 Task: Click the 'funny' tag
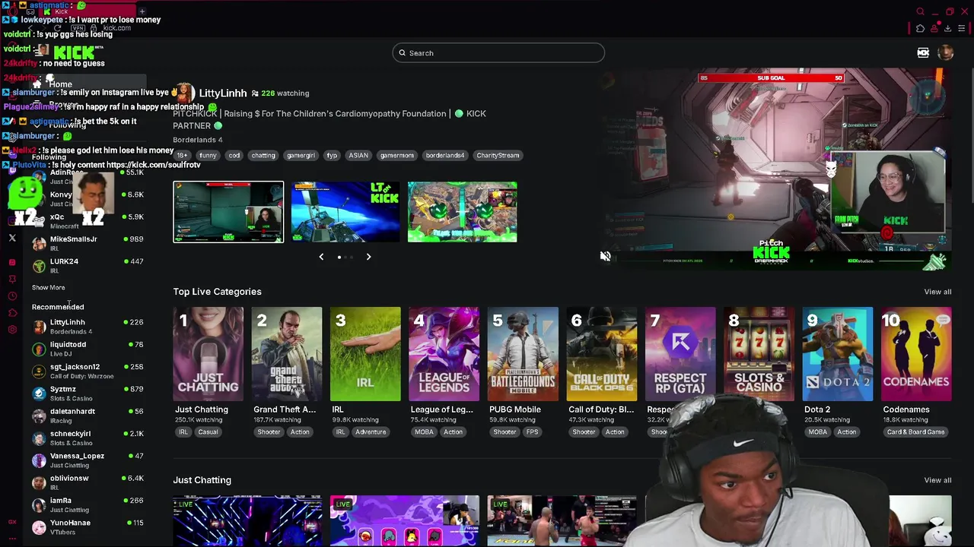(208, 155)
